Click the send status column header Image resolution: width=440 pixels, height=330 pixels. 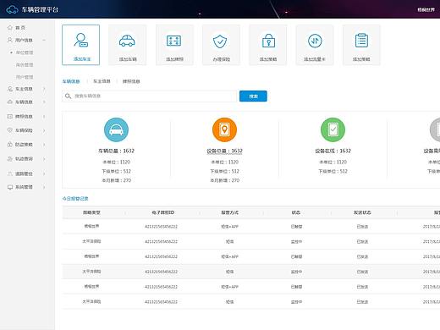point(362,212)
